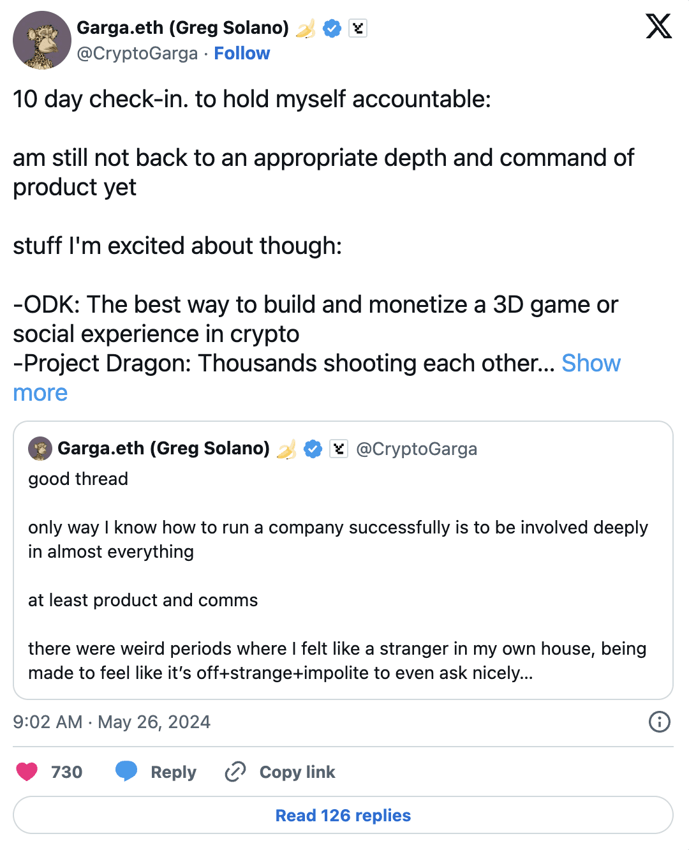Screen dimensions: 689x850
Task: Click the Reply label
Action: coord(174,772)
